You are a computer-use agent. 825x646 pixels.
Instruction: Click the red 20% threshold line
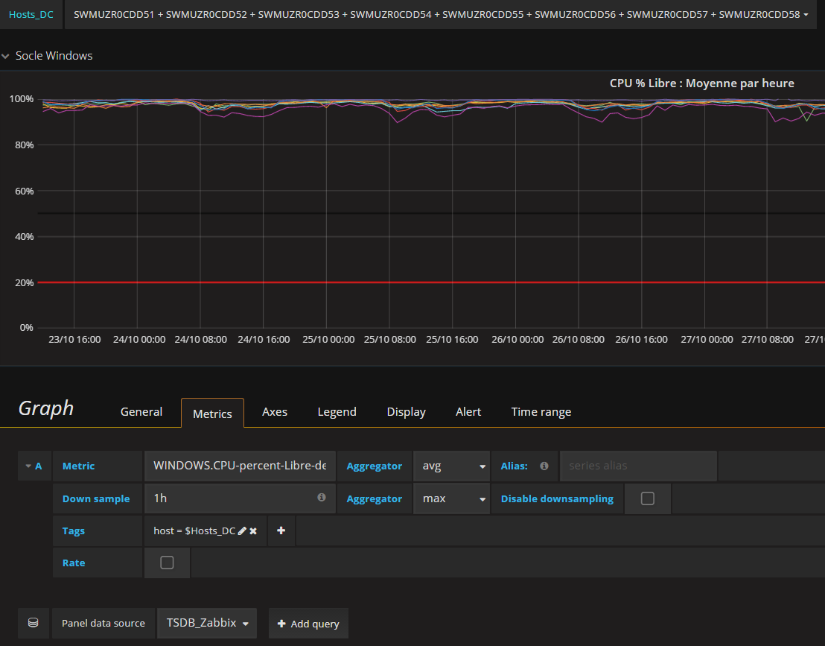(431, 282)
